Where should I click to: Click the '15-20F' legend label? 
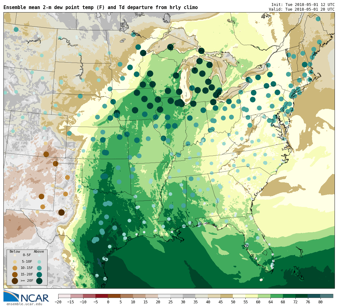click(27, 275)
